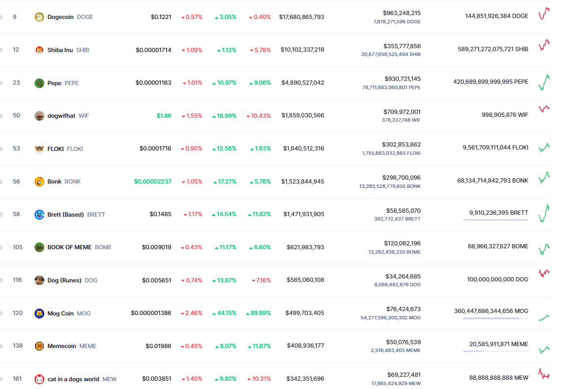The height and width of the screenshot is (389, 561).
Task: Toggle watchlist star for Mog Coin
Action: (x=1, y=313)
